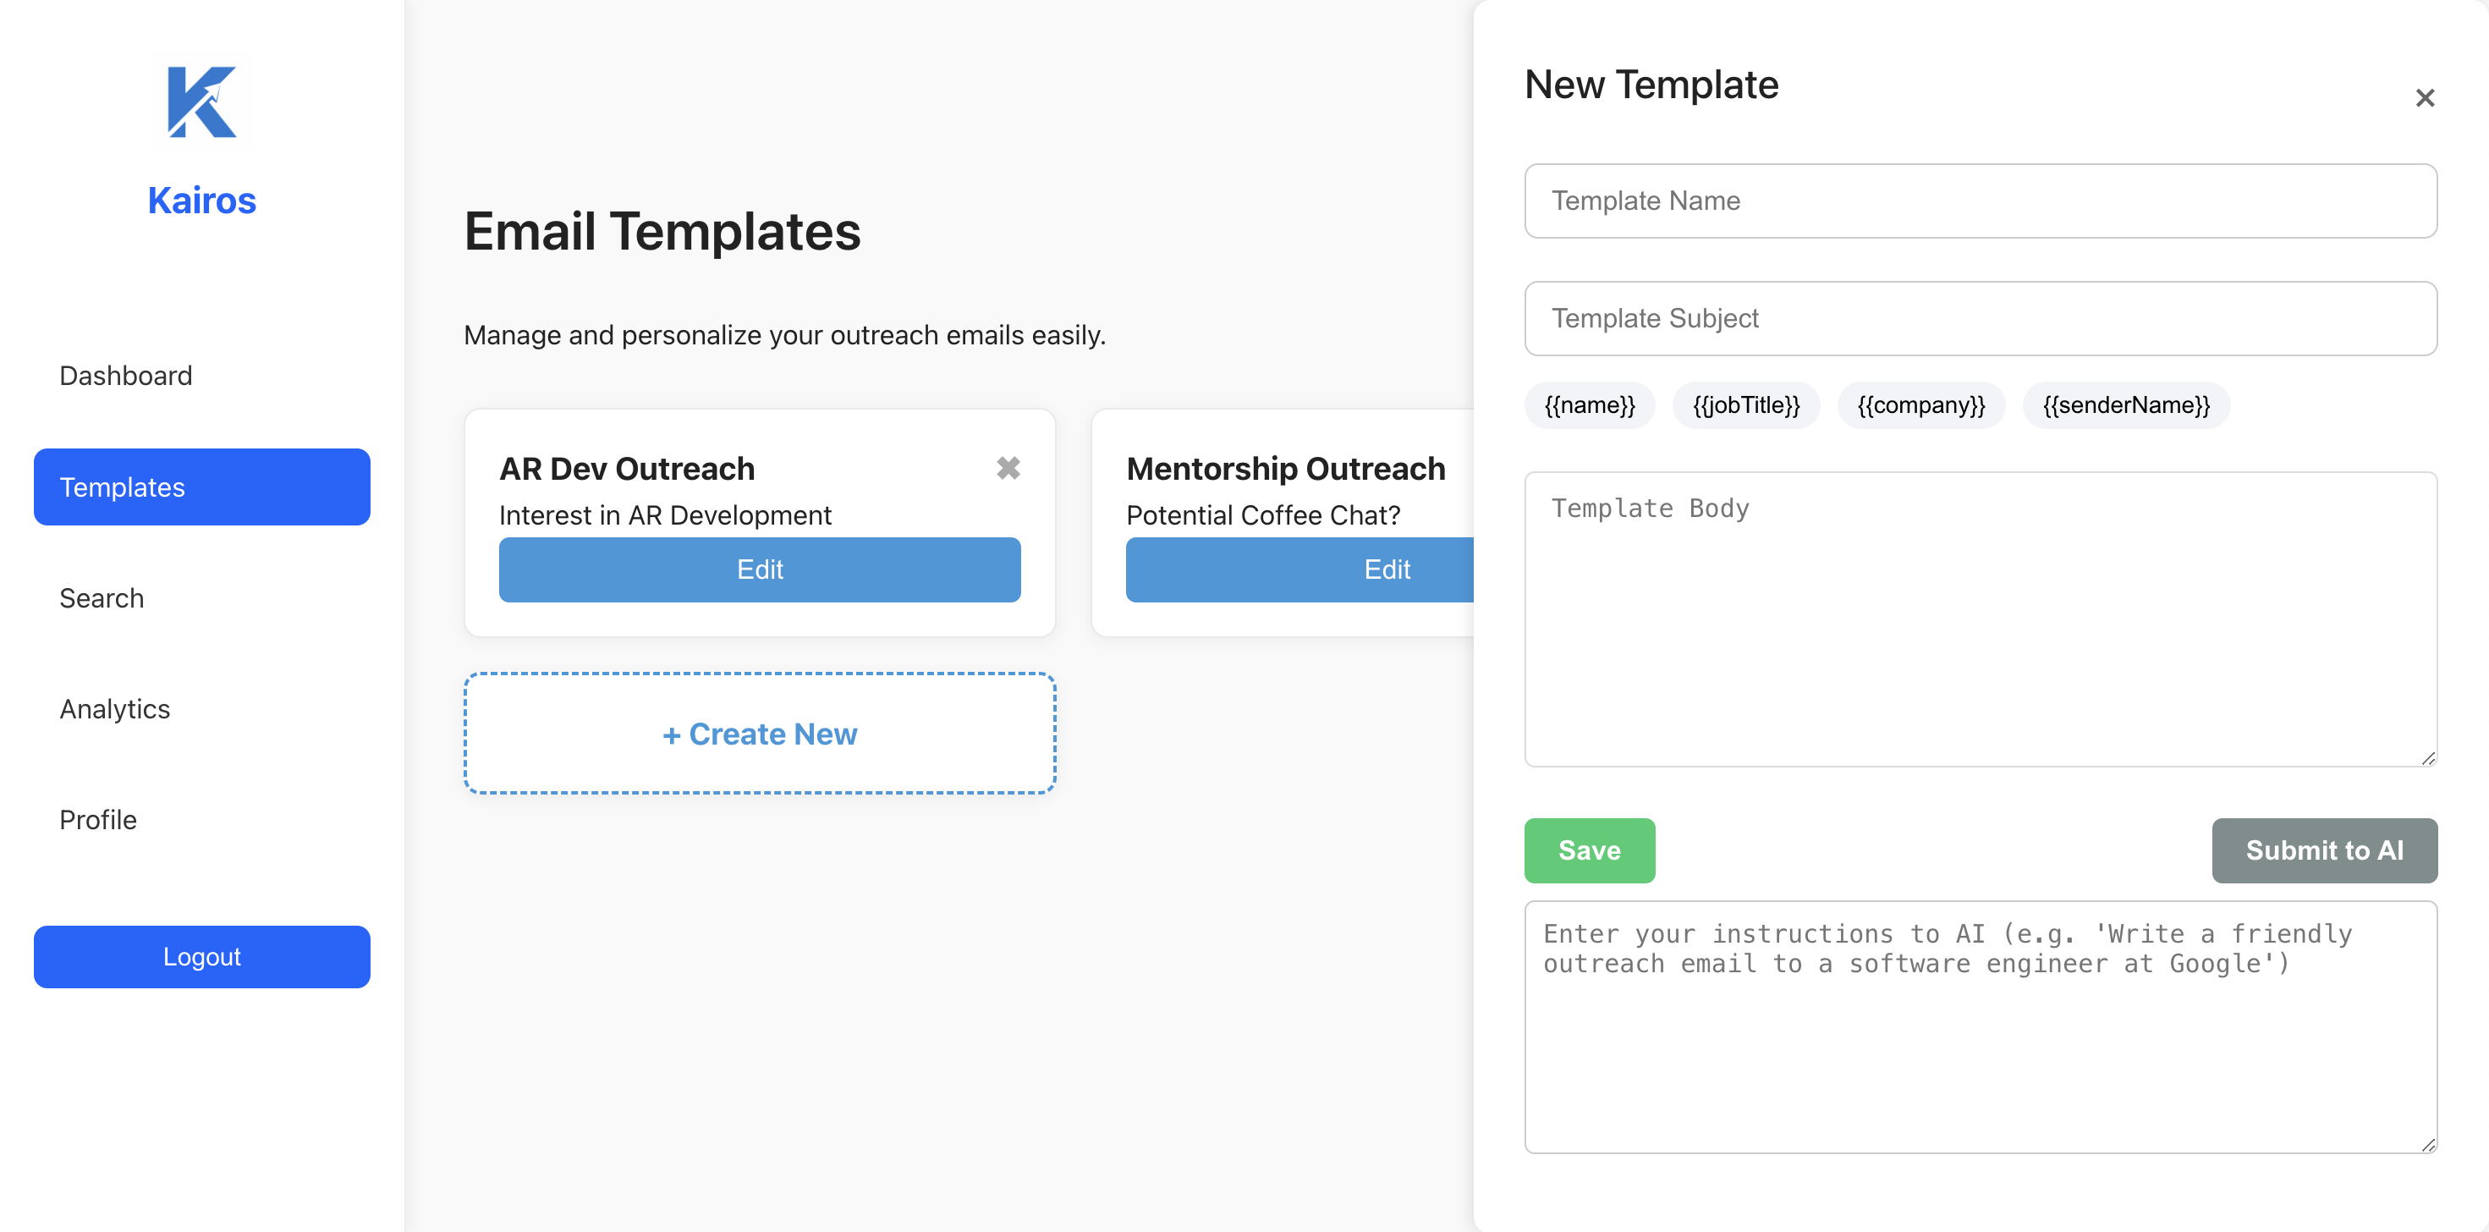Add the {{senderName}} variable chip
This screenshot has width=2489, height=1232.
(2124, 404)
